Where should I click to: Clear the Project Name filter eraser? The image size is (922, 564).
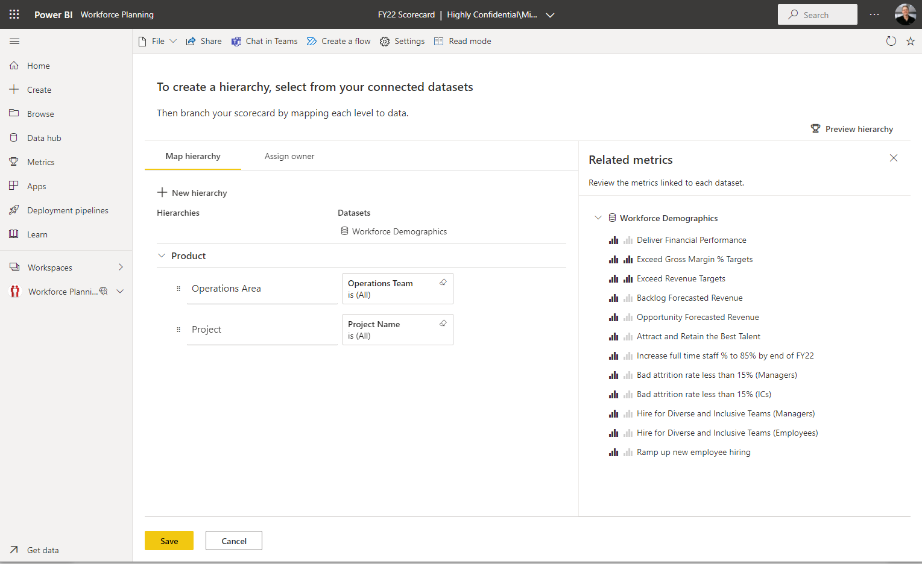[443, 324]
